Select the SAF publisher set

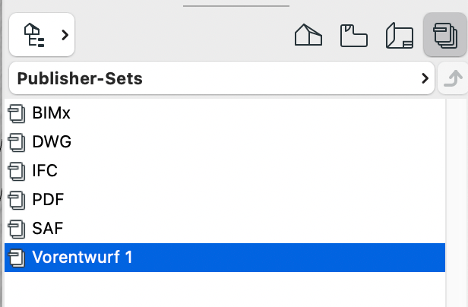(x=225, y=229)
